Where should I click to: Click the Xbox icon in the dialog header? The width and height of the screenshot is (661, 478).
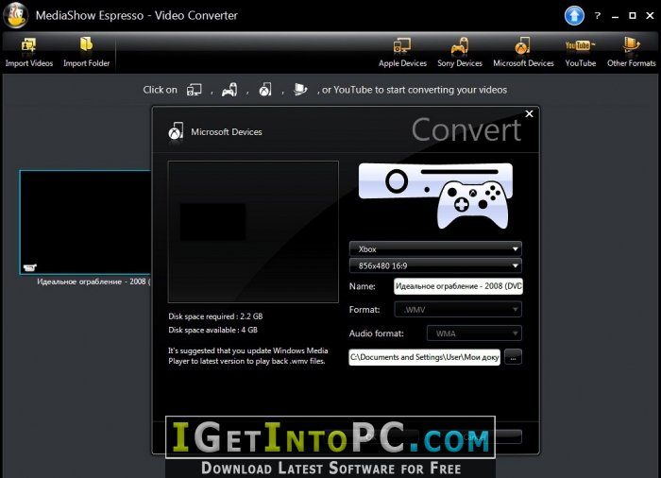click(x=176, y=132)
